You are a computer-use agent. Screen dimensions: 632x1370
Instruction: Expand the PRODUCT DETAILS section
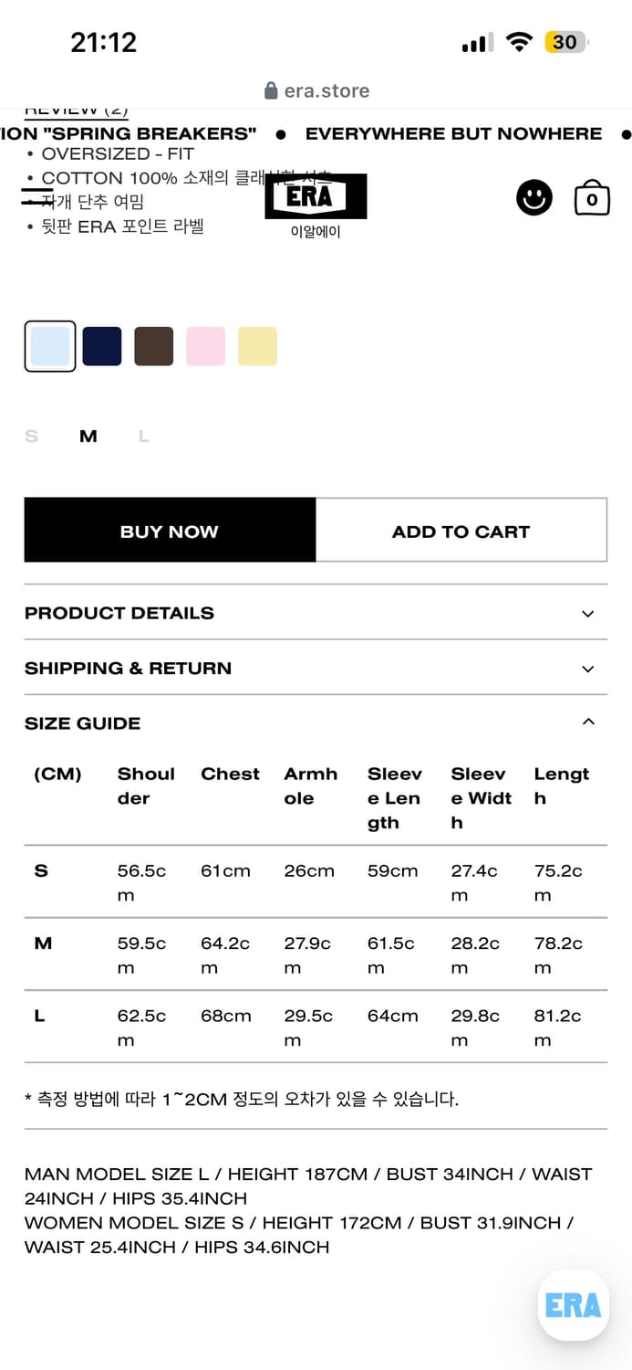(316, 613)
